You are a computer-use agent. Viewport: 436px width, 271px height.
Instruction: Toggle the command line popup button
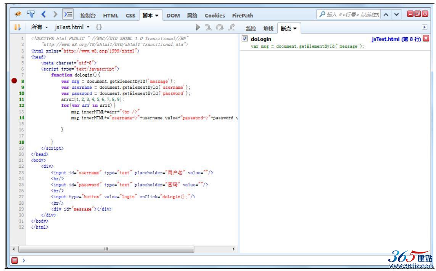(x=68, y=14)
